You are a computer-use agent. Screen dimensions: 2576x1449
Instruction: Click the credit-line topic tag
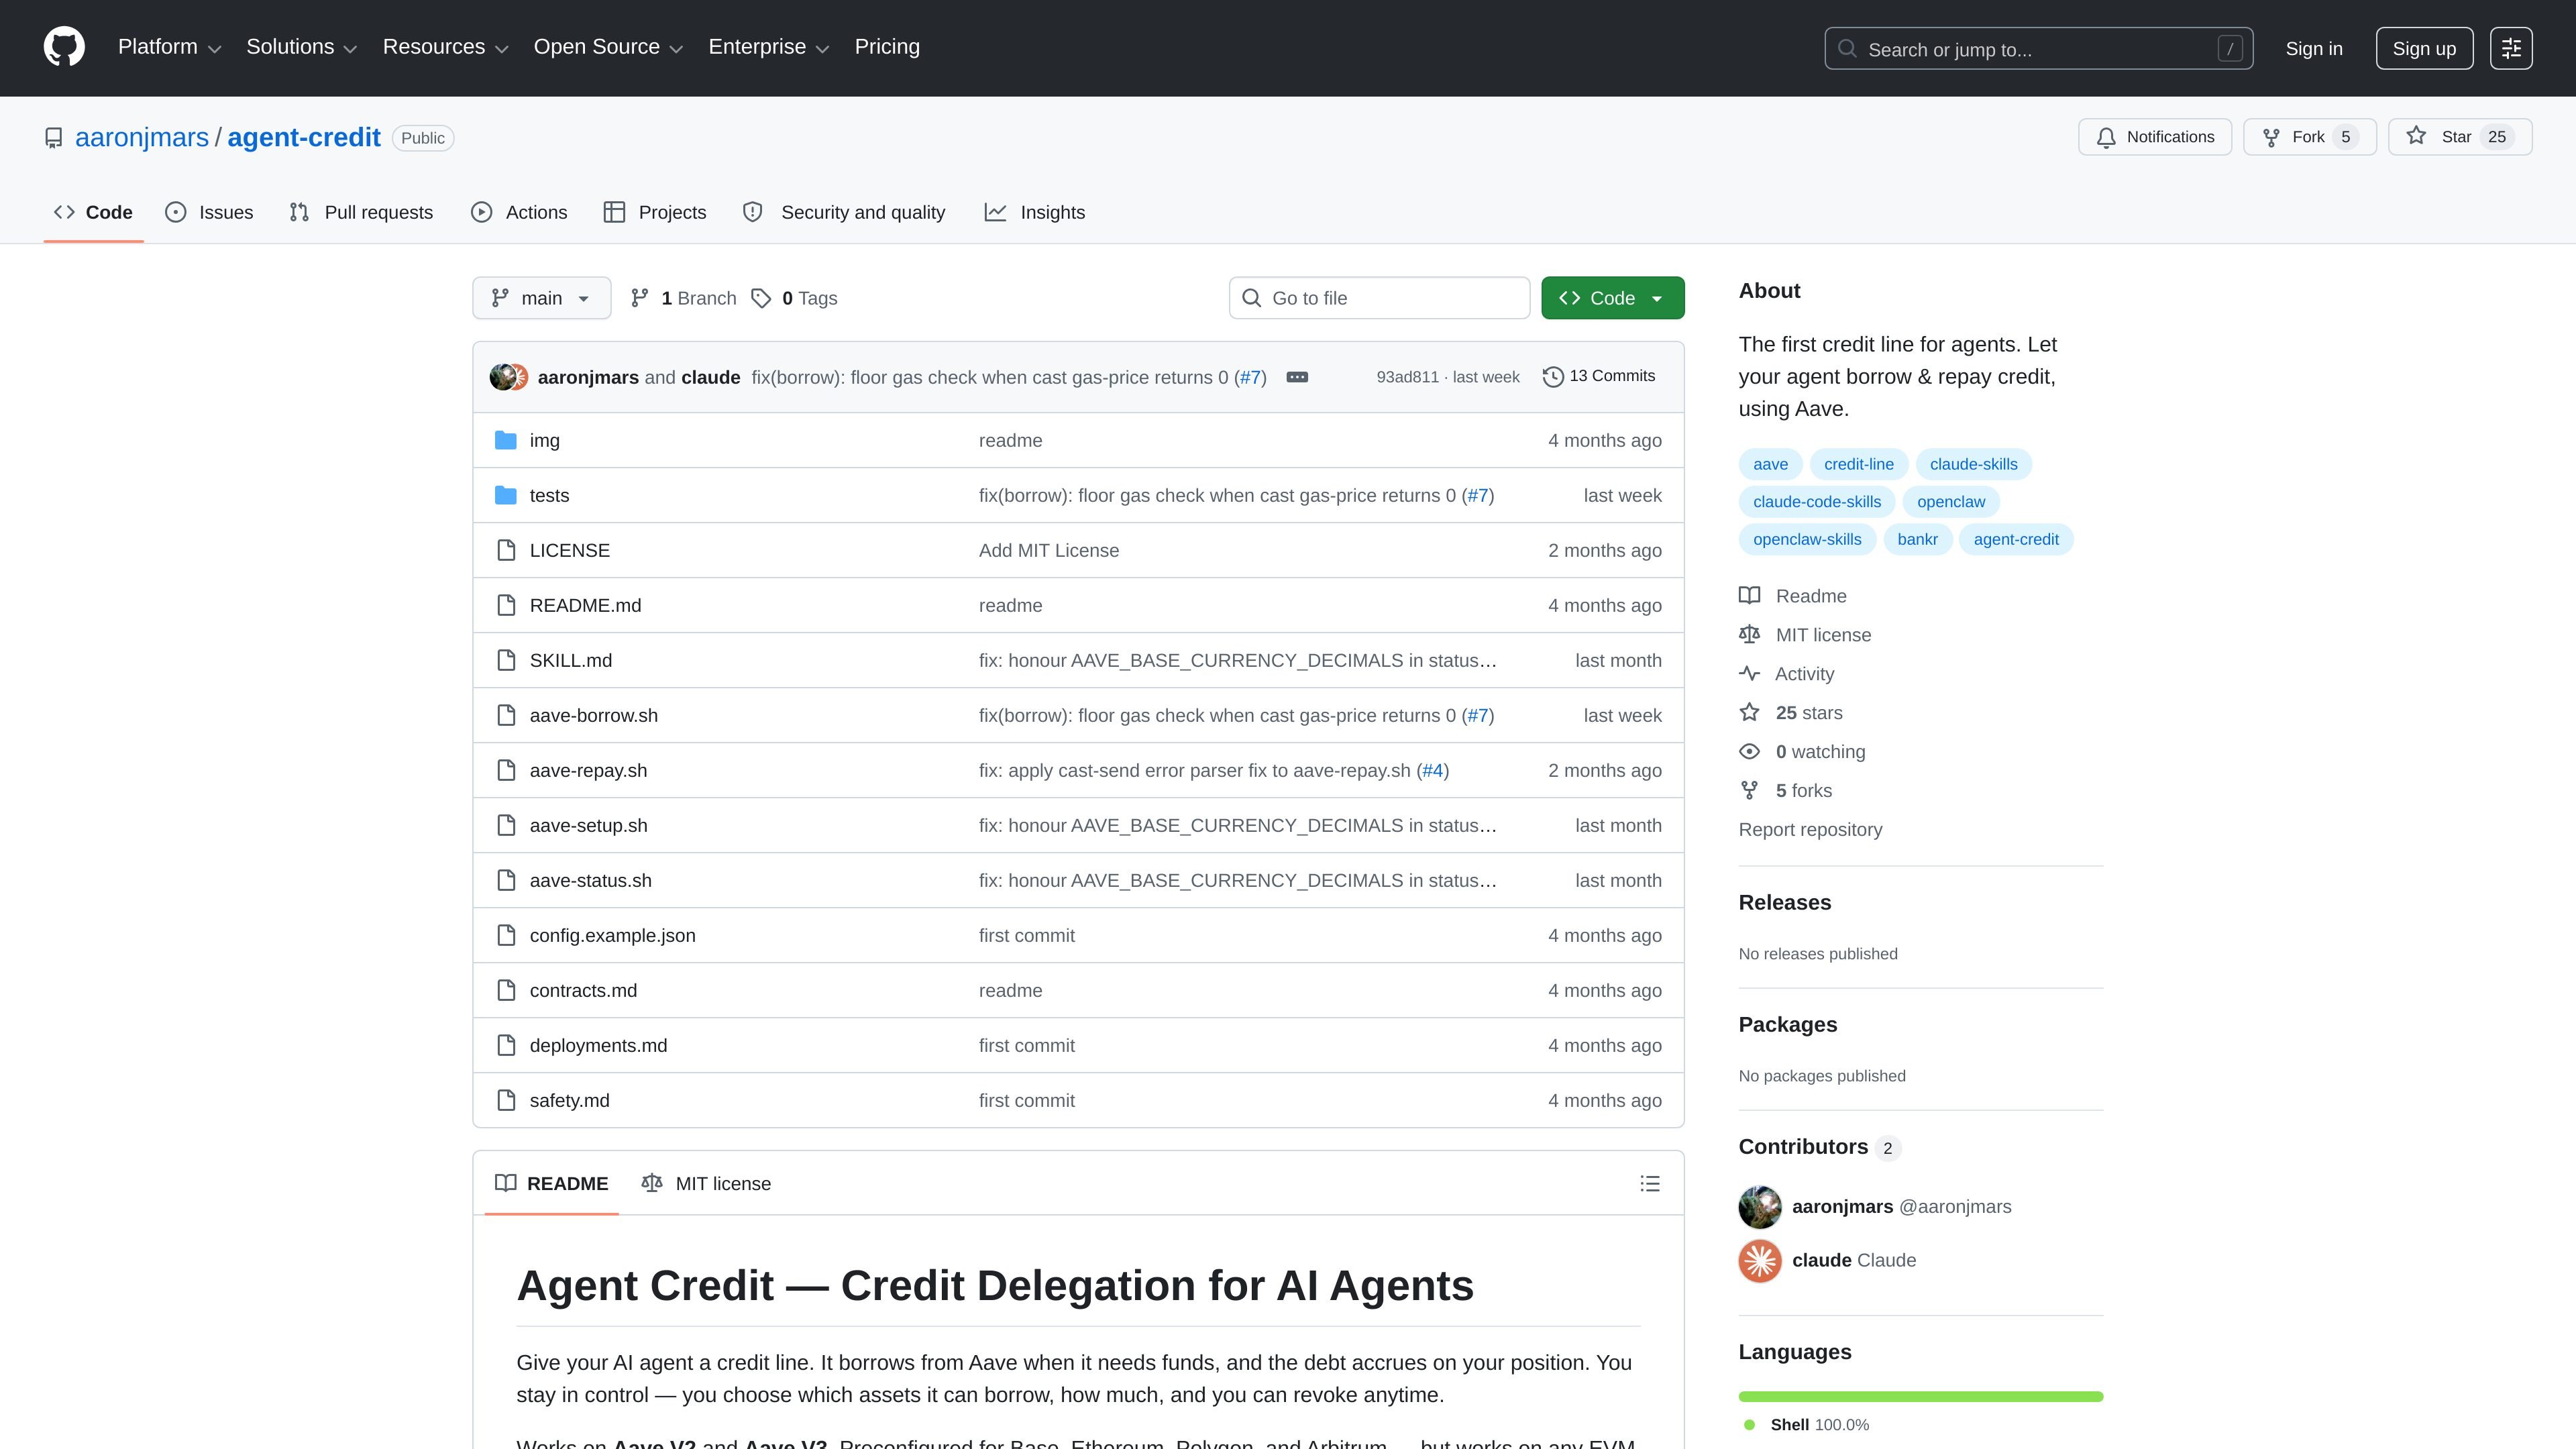(x=1858, y=464)
